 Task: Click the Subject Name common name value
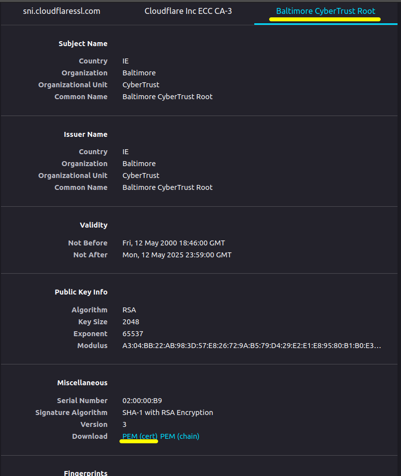168,97
